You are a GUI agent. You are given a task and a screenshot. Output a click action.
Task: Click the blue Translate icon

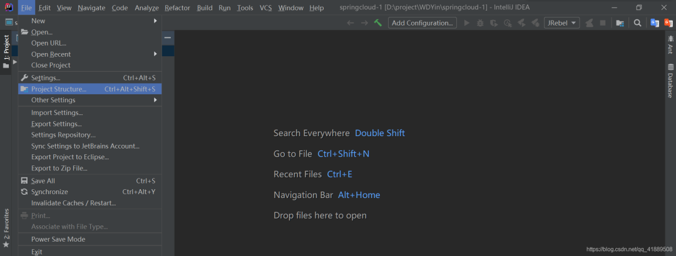point(655,23)
